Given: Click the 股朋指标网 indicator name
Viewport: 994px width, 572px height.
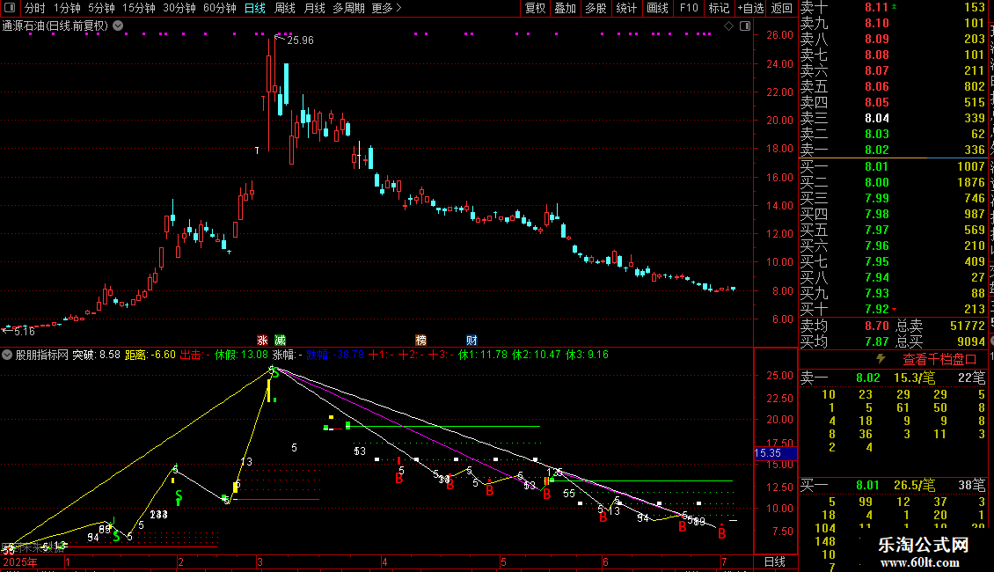Looking at the screenshot, I should point(42,356).
